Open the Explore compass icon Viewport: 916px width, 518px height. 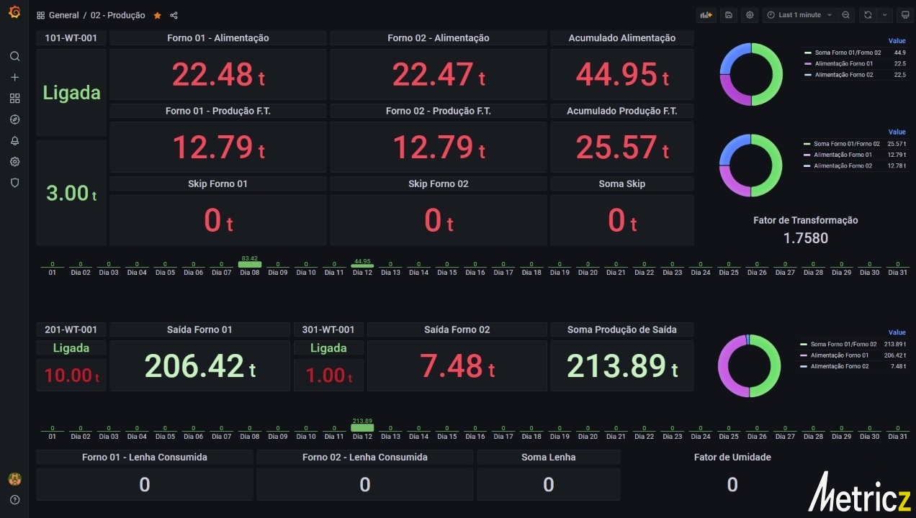coord(14,119)
